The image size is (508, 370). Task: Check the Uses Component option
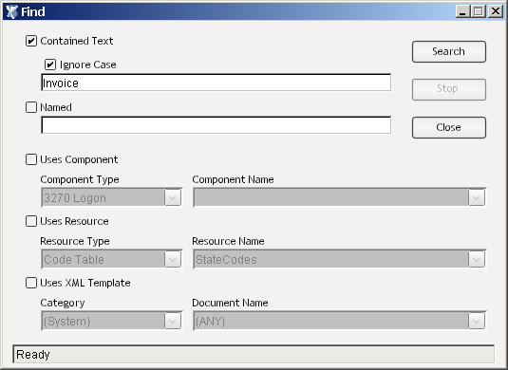pyautogui.click(x=31, y=159)
